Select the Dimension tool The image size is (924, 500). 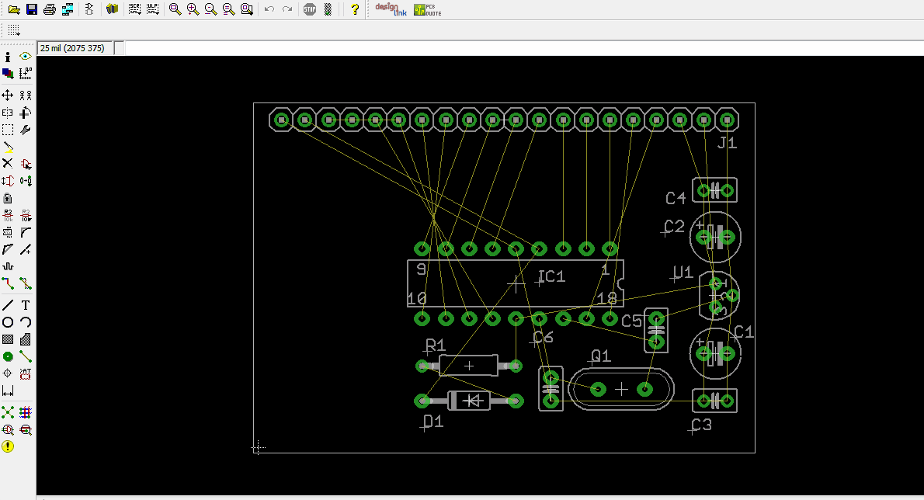click(x=8, y=391)
